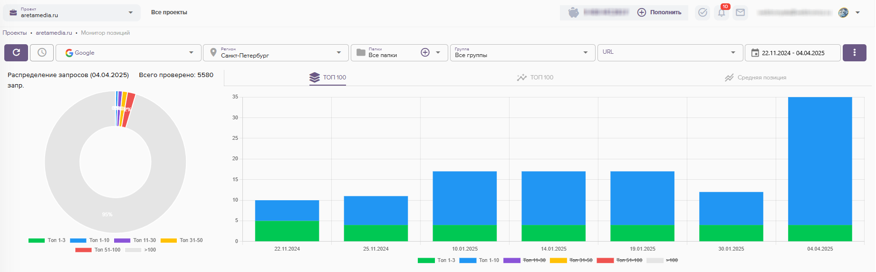Switch to the Средняя позиция tab

point(755,78)
